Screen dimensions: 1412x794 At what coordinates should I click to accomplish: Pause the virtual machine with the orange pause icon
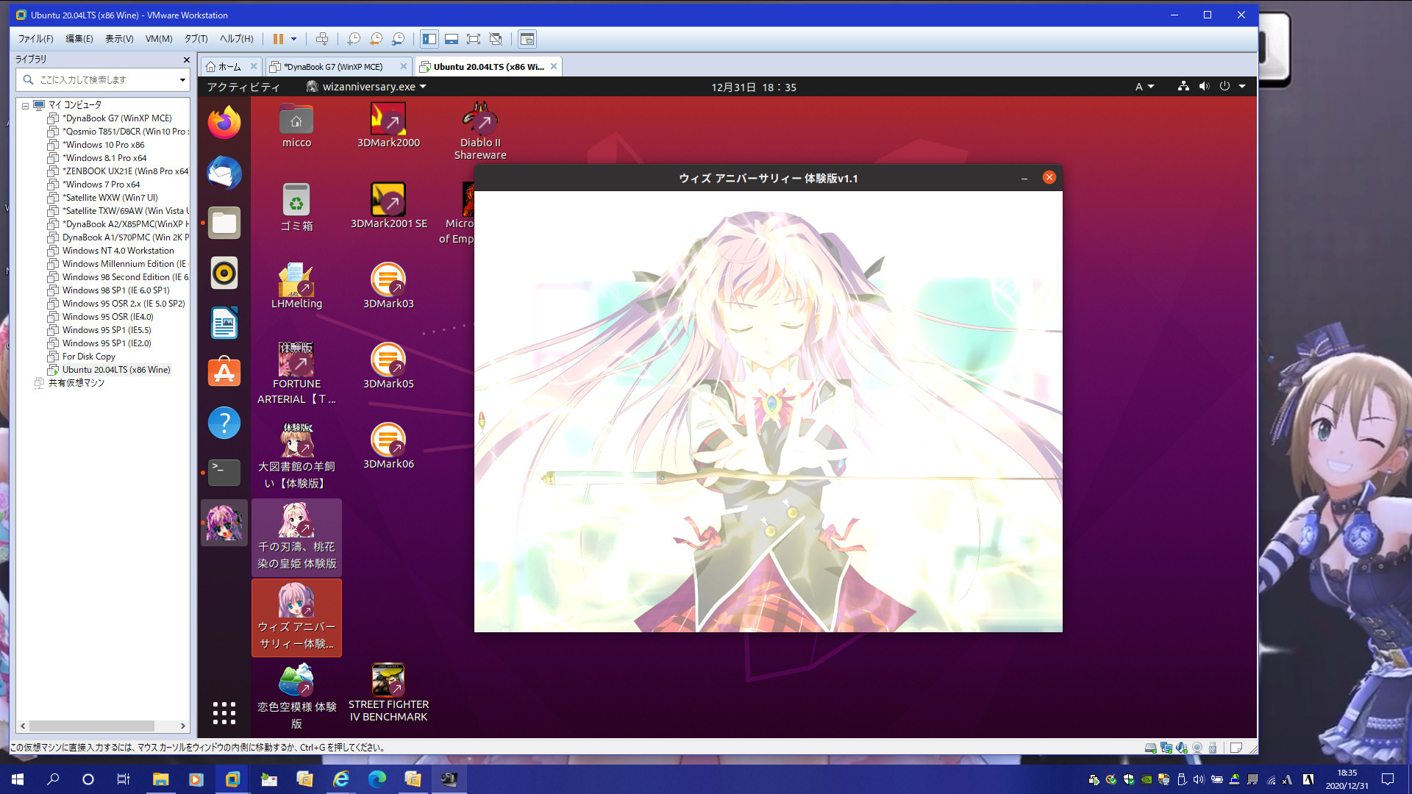coord(278,39)
